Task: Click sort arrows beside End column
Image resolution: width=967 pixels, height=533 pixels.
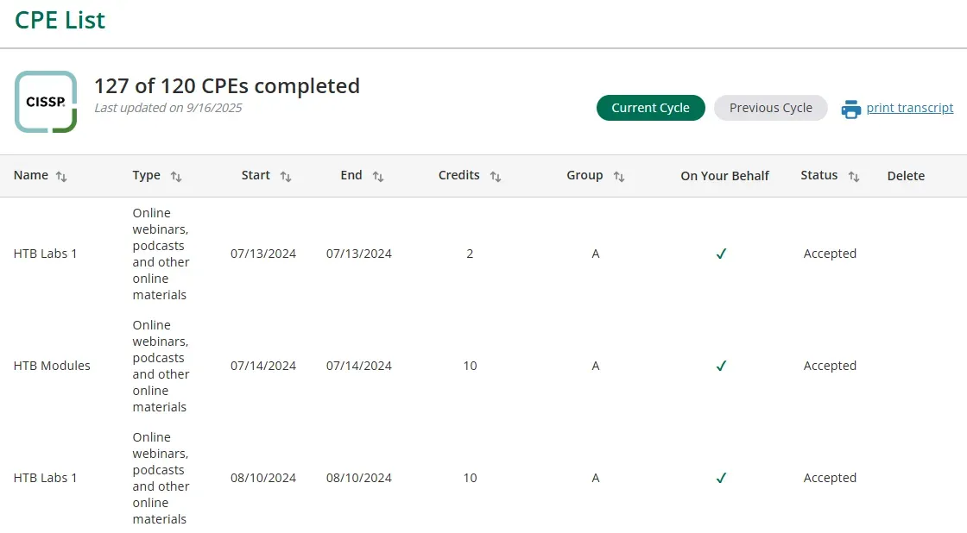Action: (378, 176)
